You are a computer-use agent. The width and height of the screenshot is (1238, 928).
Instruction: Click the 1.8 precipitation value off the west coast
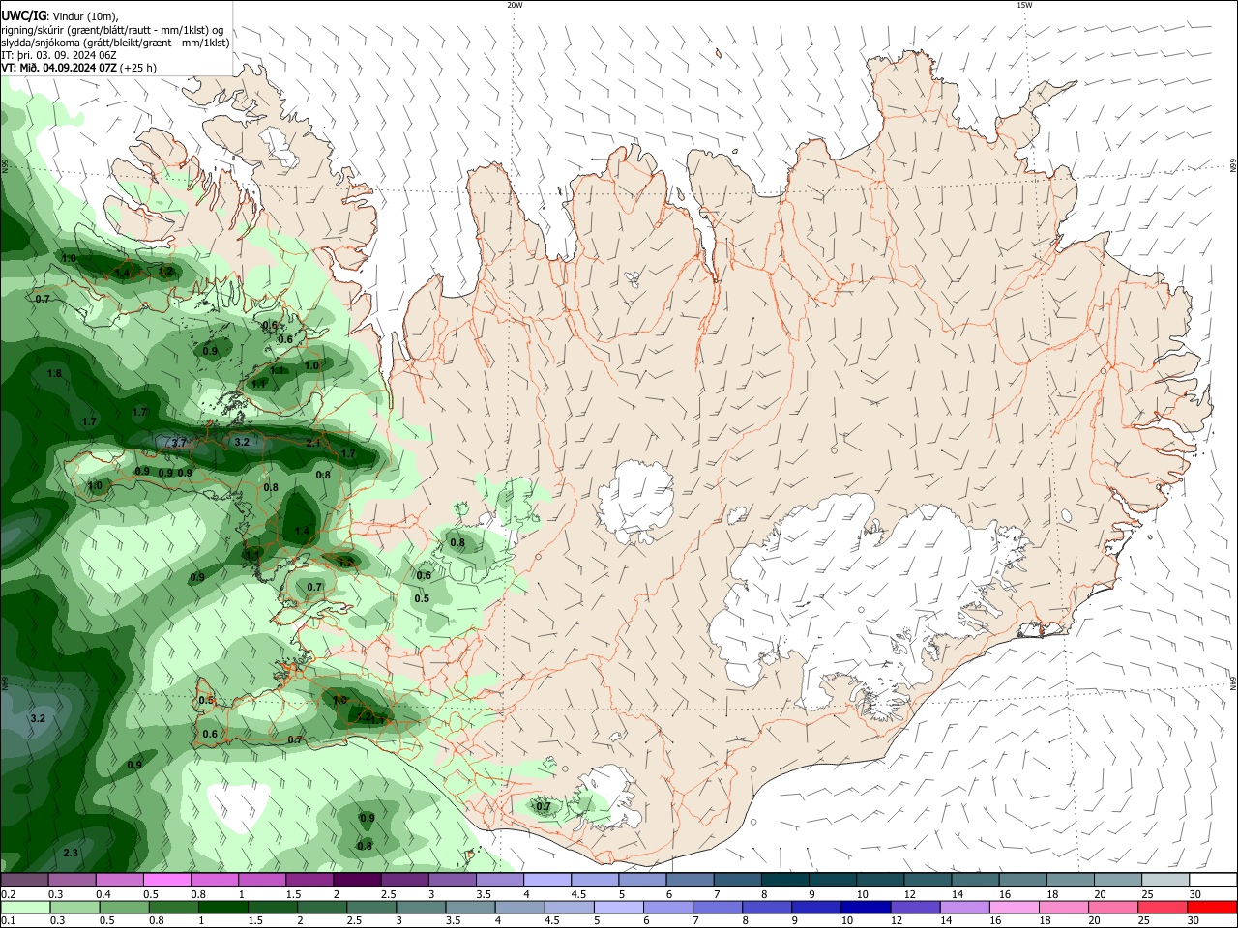tap(54, 373)
